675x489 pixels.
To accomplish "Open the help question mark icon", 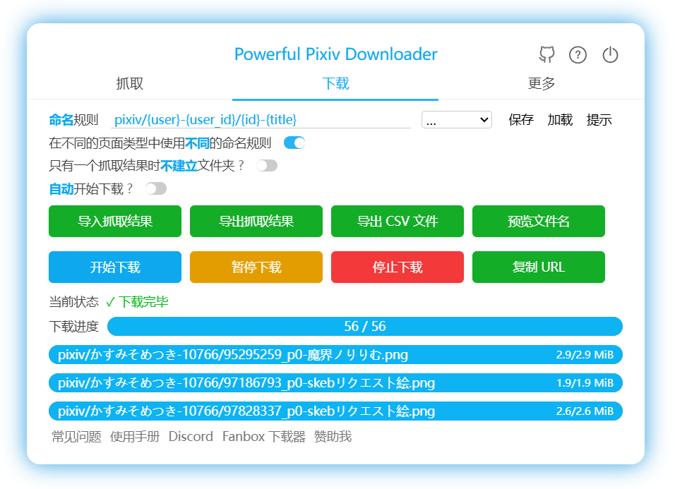I will point(578,54).
